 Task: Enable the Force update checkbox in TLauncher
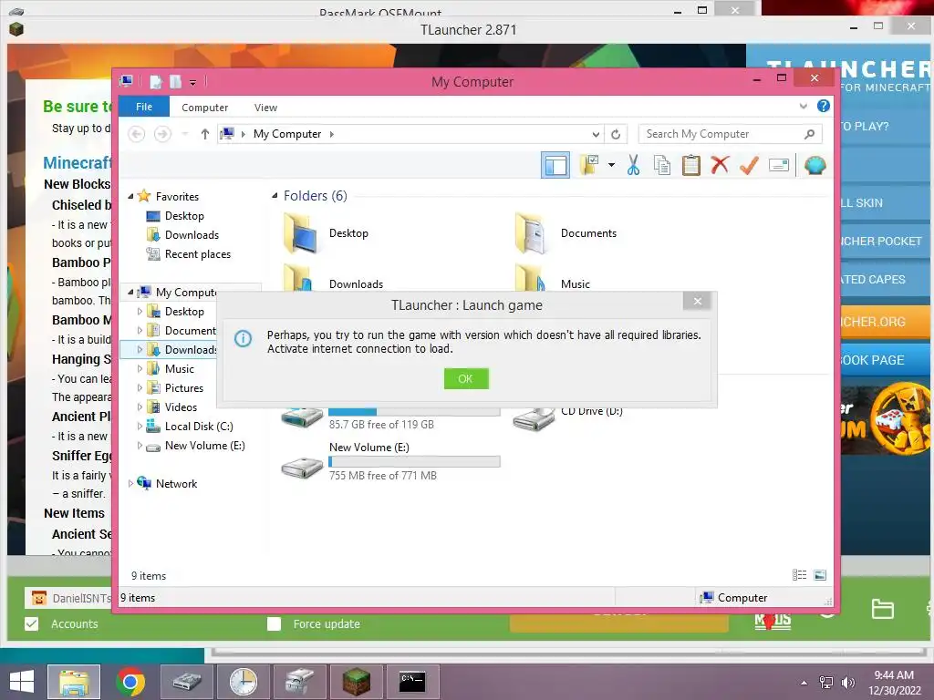point(274,623)
